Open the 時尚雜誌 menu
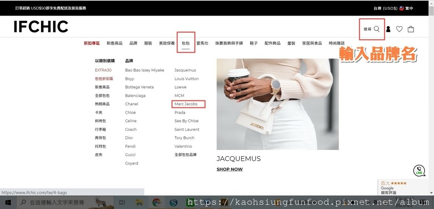 [x=337, y=43]
